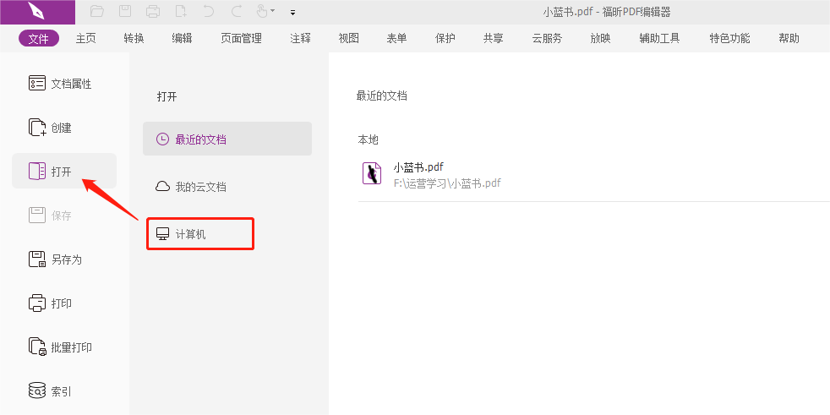Click the 本地 section label
Viewport: 830px width, 415px height.
coord(368,139)
